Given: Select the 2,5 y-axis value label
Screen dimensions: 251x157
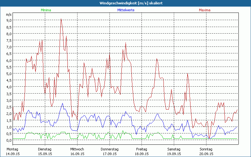Looking at the screenshot, I should [x=9, y=107].
